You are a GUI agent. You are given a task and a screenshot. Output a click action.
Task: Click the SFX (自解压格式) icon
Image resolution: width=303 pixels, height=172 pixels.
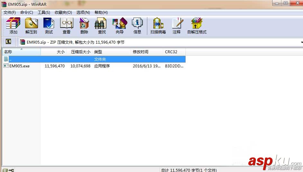tap(197, 26)
